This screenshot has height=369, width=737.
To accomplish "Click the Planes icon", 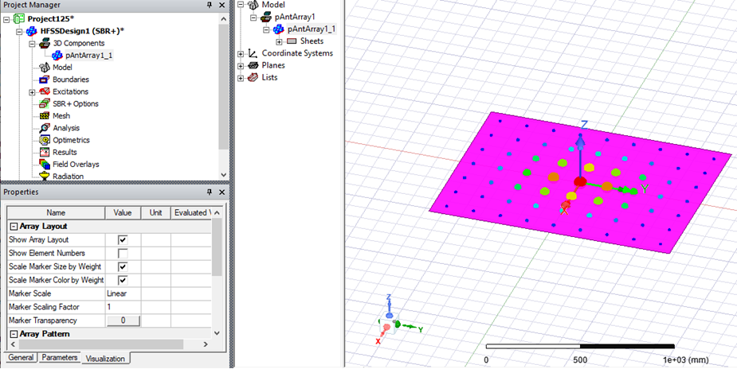I will pyautogui.click(x=253, y=66).
